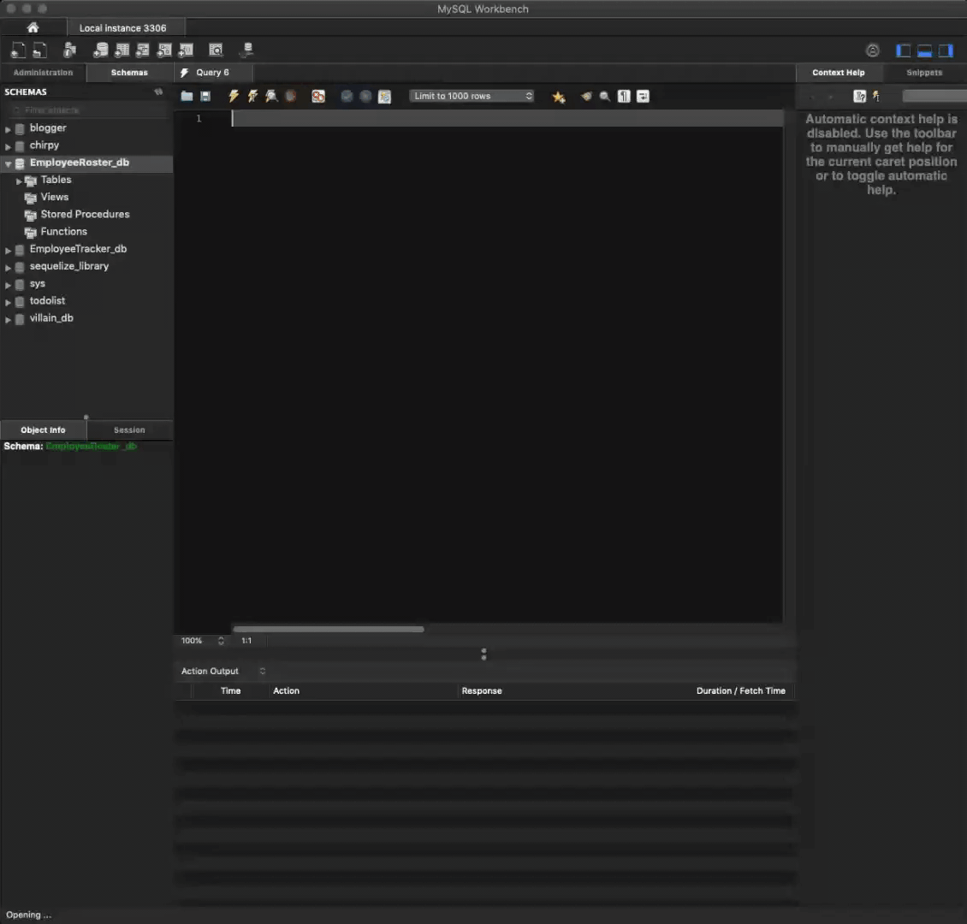Reconnect to DBMS icon
The height and width of the screenshot is (924, 967).
coord(246,50)
